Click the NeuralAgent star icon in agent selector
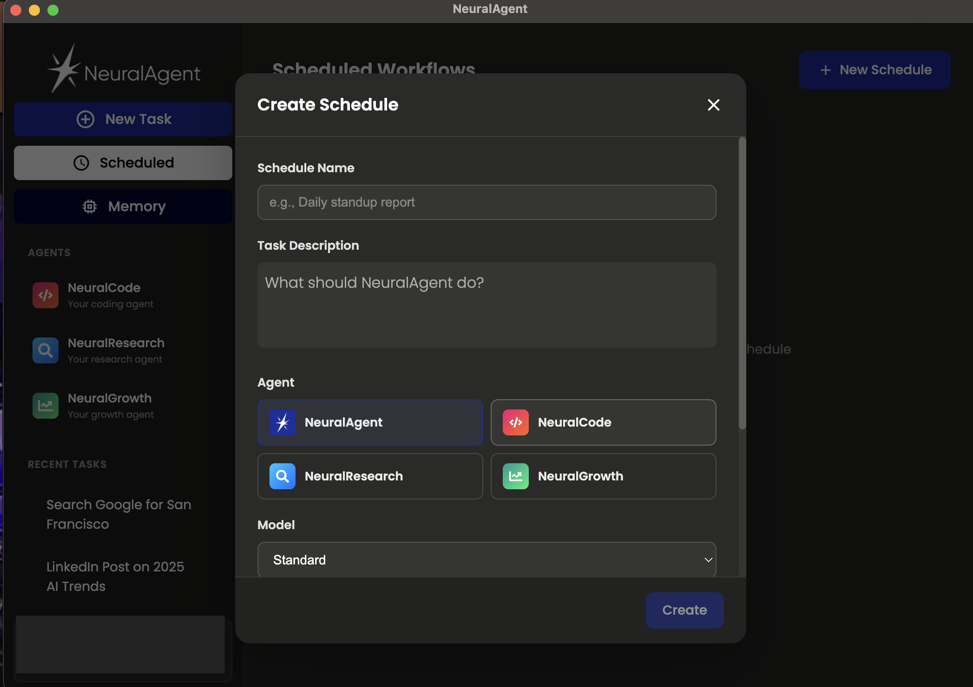This screenshot has height=687, width=973. (x=283, y=422)
